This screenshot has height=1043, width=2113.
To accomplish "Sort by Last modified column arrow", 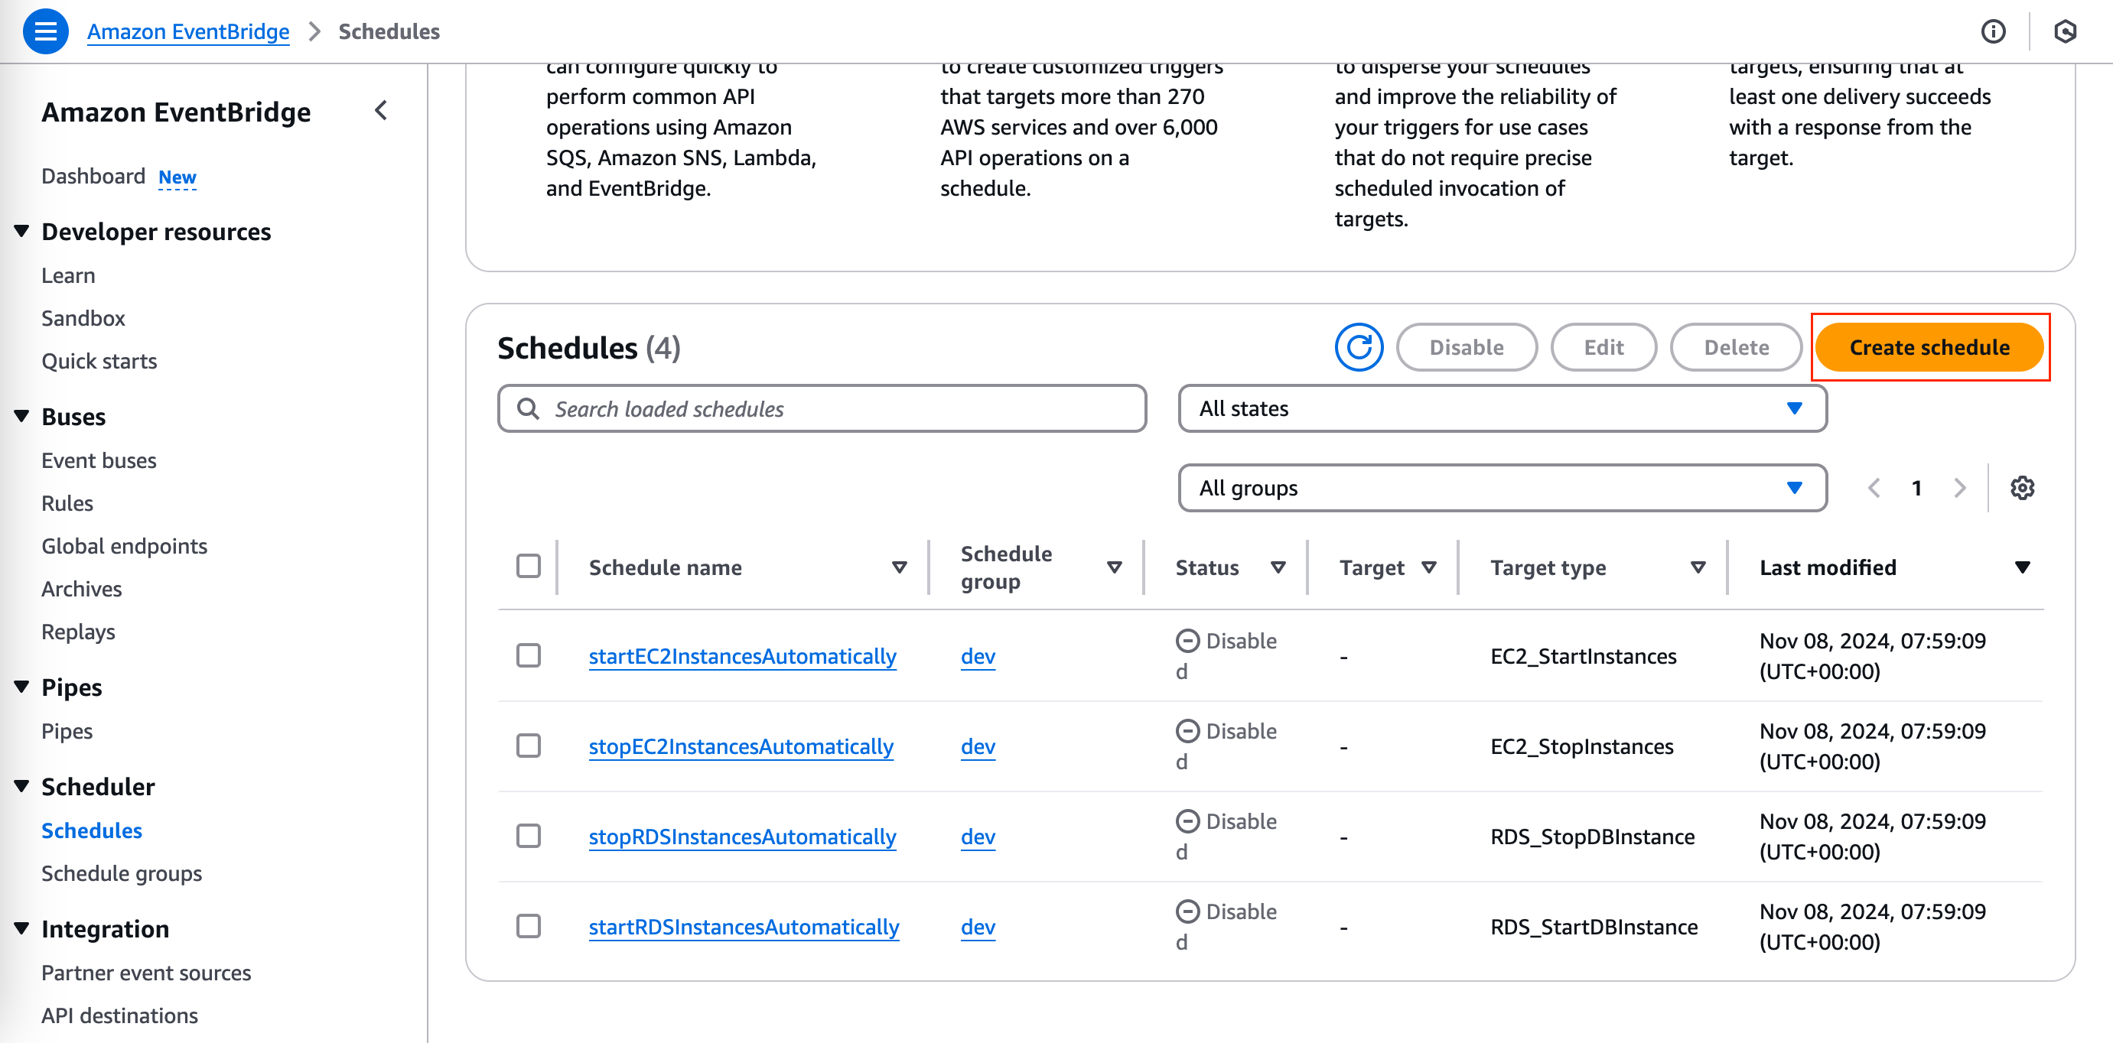I will click(2022, 567).
